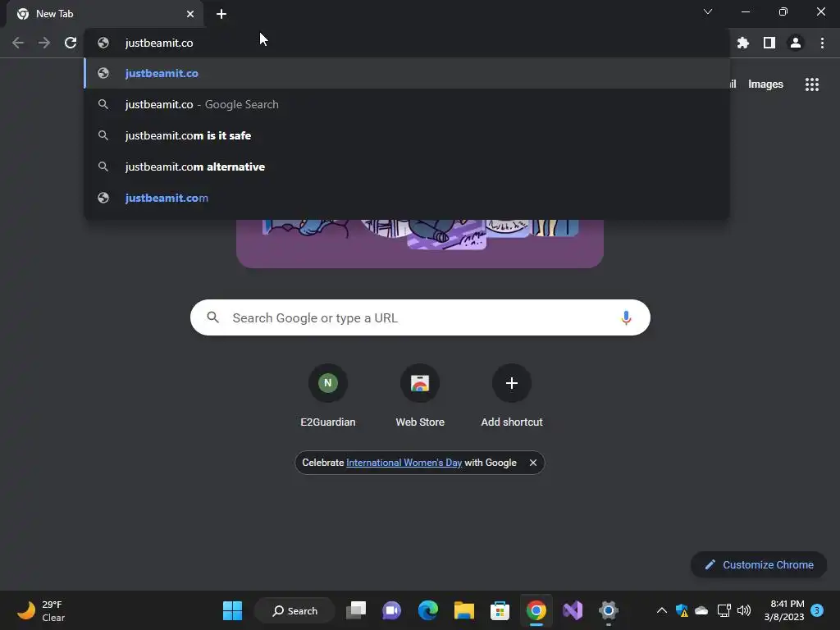Screen dimensions: 840x630
Task: Open the Images link
Action: point(765,84)
